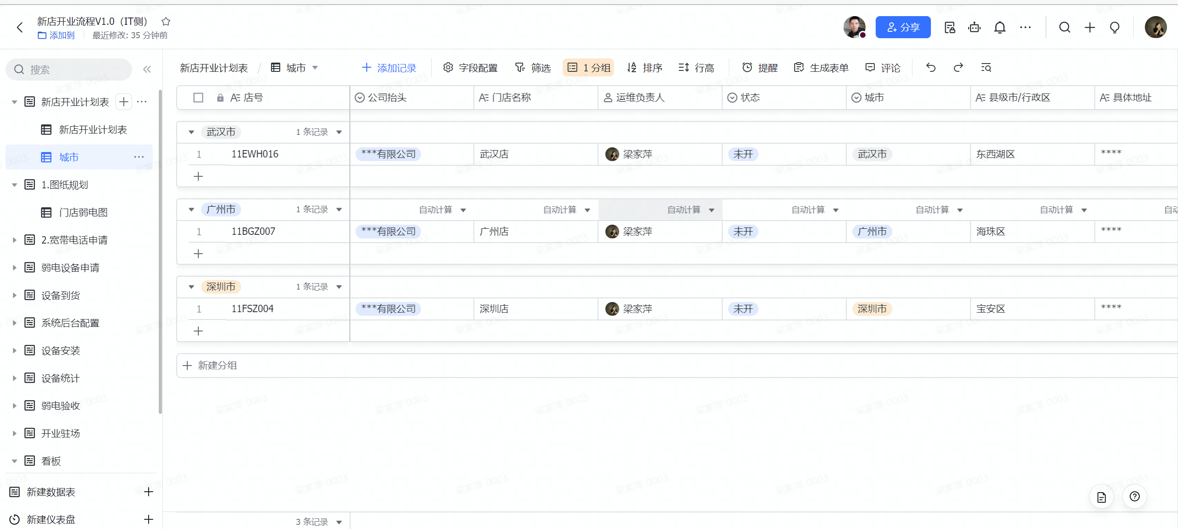
Task: Open the 弱电验收 table
Action: pyautogui.click(x=61, y=406)
